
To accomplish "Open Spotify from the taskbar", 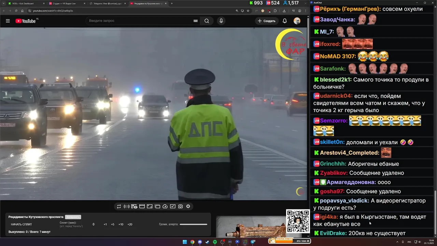I will pyautogui.click(x=215, y=242).
